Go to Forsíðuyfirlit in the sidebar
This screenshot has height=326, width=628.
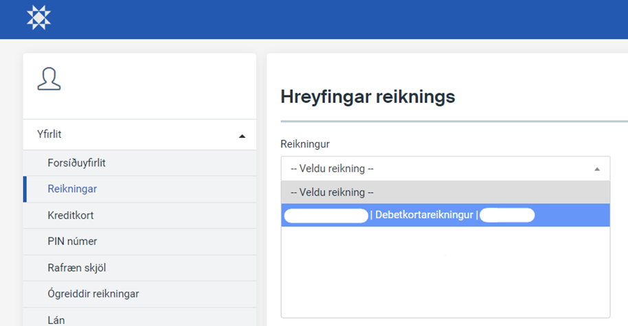[76, 163]
